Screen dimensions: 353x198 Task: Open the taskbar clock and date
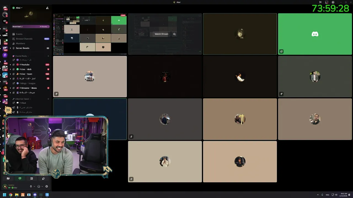(x=344, y=195)
